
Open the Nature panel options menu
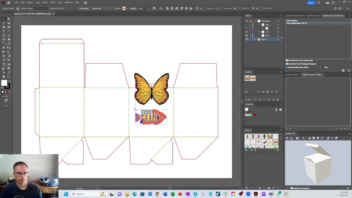tap(281, 130)
